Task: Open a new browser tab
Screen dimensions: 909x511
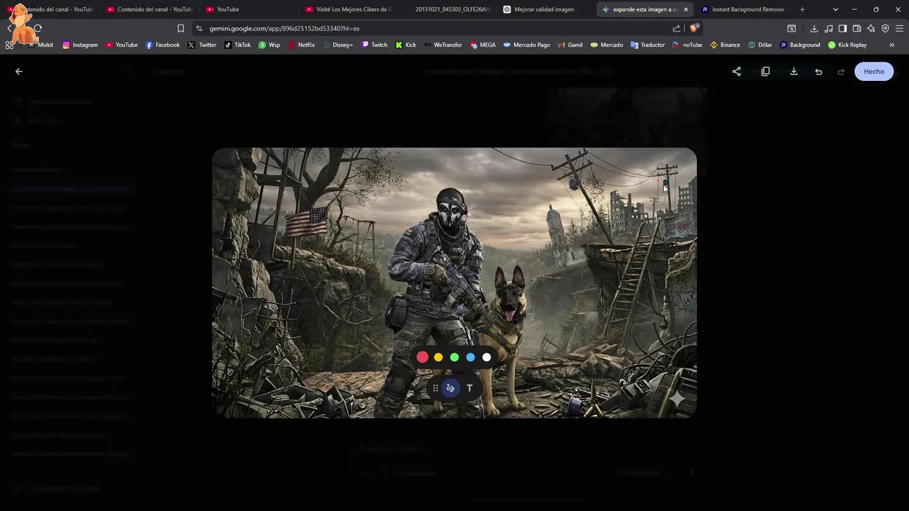Action: tap(802, 9)
